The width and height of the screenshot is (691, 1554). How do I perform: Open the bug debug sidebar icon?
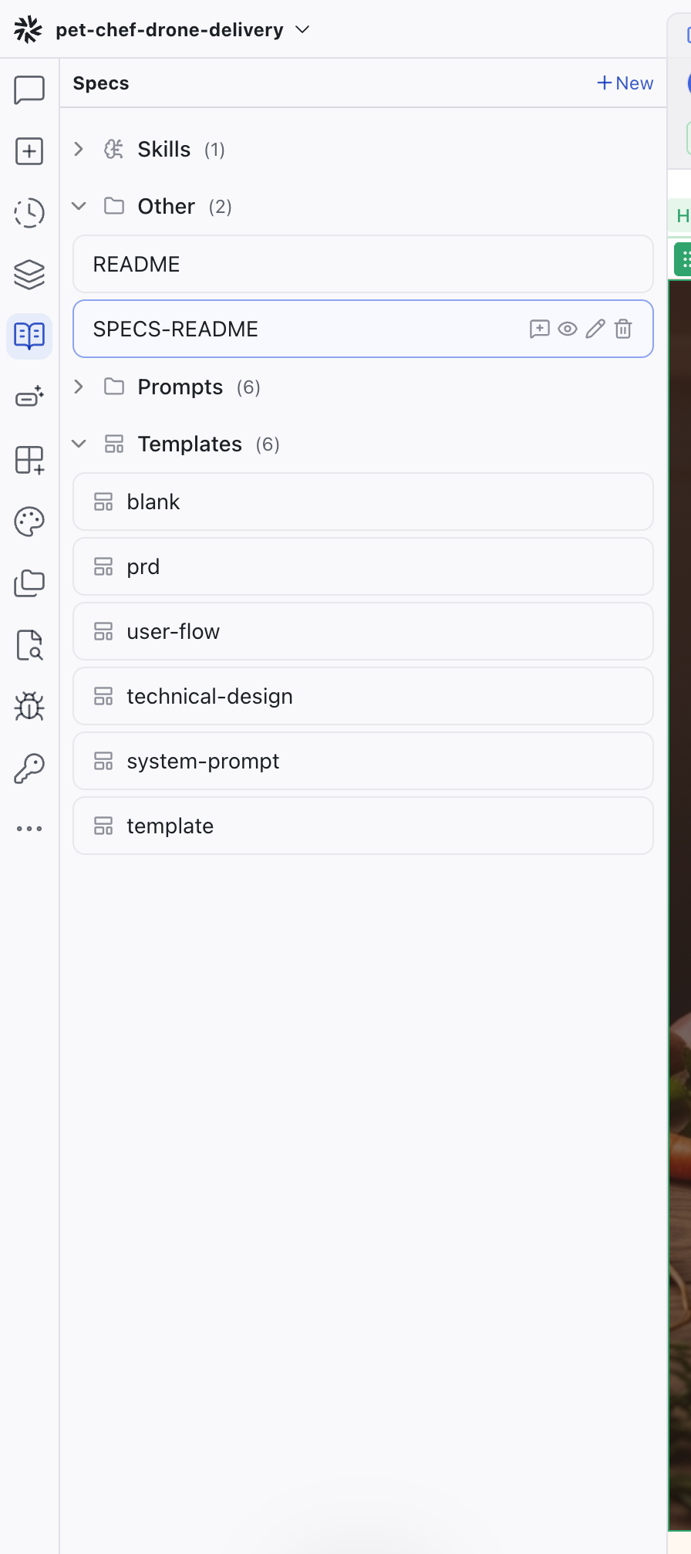[x=29, y=706]
